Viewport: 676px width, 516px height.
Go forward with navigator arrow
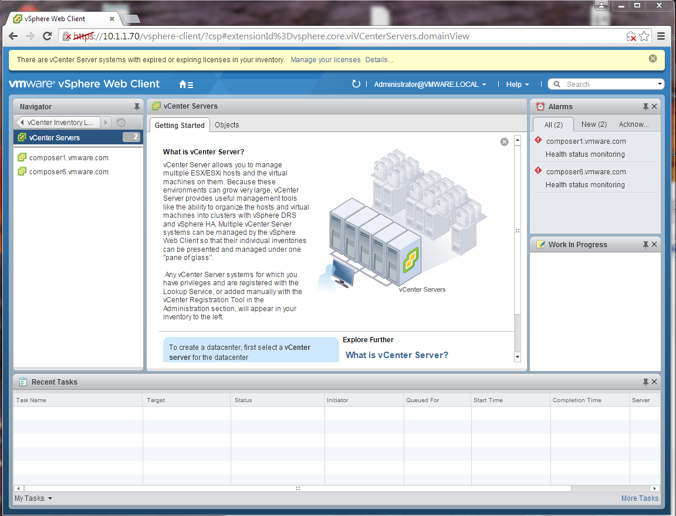click(x=106, y=123)
